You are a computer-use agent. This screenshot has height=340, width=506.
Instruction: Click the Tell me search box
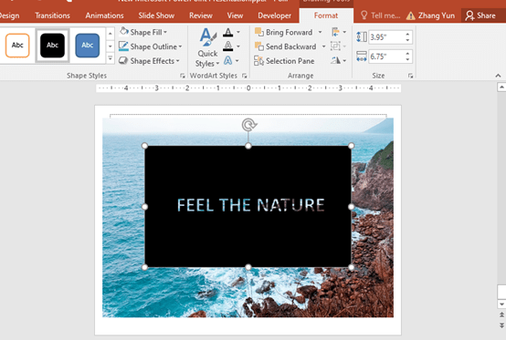380,15
